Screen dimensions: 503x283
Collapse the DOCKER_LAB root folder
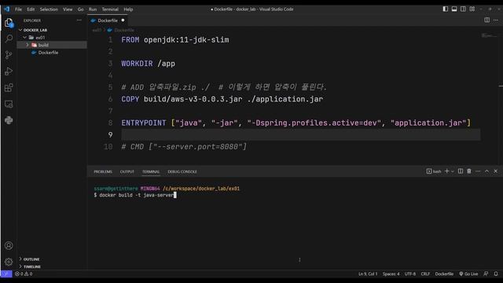click(20, 30)
